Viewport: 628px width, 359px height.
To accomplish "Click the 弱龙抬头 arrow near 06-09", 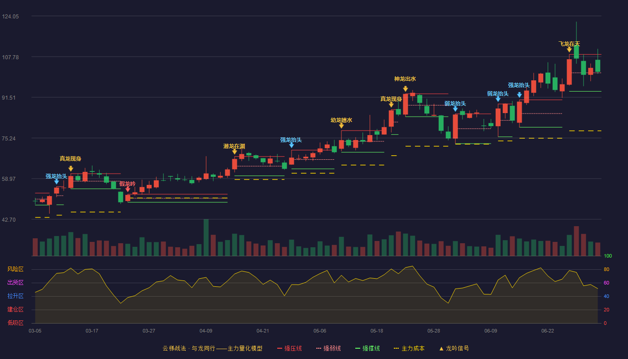I will click(498, 99).
